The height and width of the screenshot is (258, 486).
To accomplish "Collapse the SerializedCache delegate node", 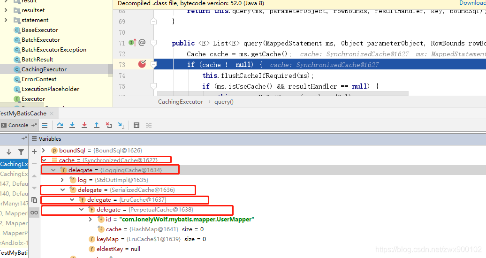I will (62, 190).
